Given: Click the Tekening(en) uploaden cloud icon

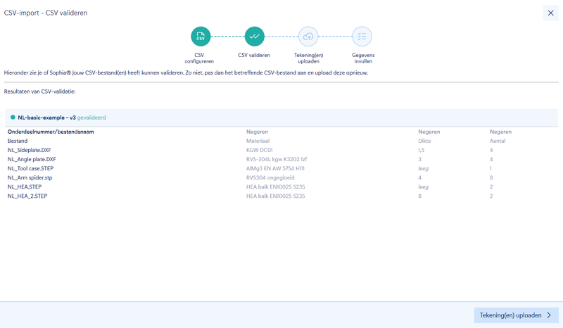Looking at the screenshot, I should point(308,37).
